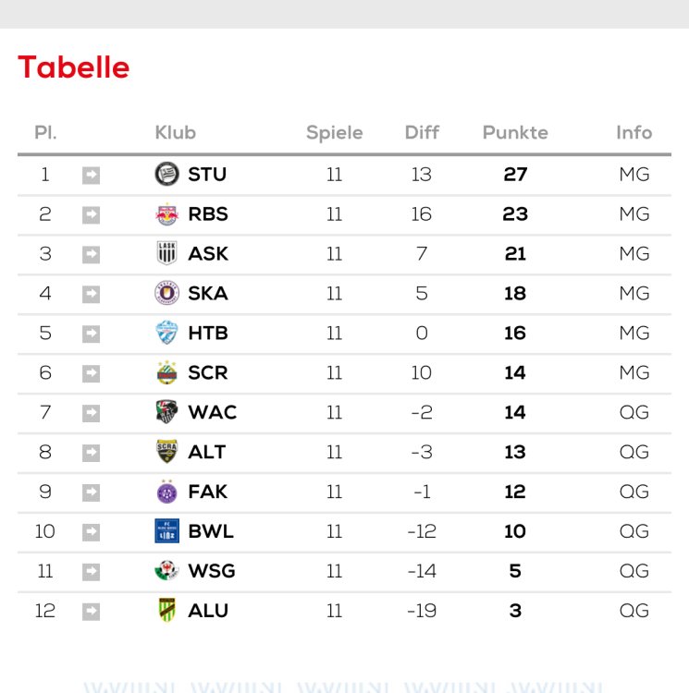Expand the trend arrow for place 6

(91, 373)
